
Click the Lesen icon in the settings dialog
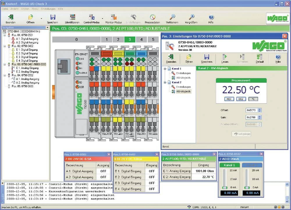click(224, 58)
